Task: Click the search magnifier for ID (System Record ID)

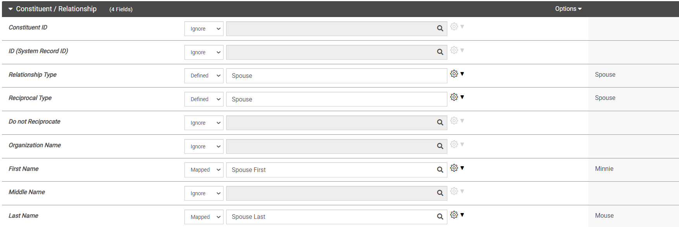Action: 440,52
